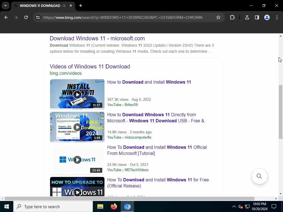Click the taskbar Type here to search box
The width and height of the screenshot is (283, 212).
point(53,206)
